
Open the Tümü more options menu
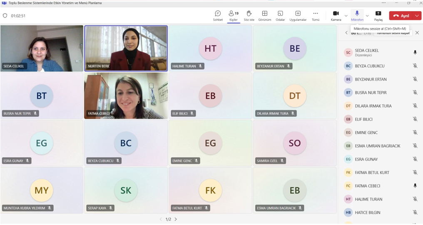tap(316, 16)
